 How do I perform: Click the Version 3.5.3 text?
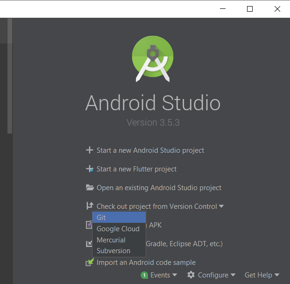[153, 122]
